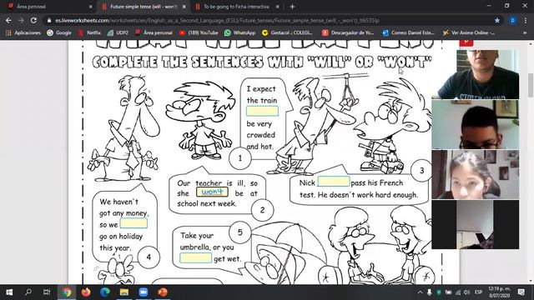Open the volume tray icon
The width and height of the screenshot is (534, 300).
(x=467, y=292)
